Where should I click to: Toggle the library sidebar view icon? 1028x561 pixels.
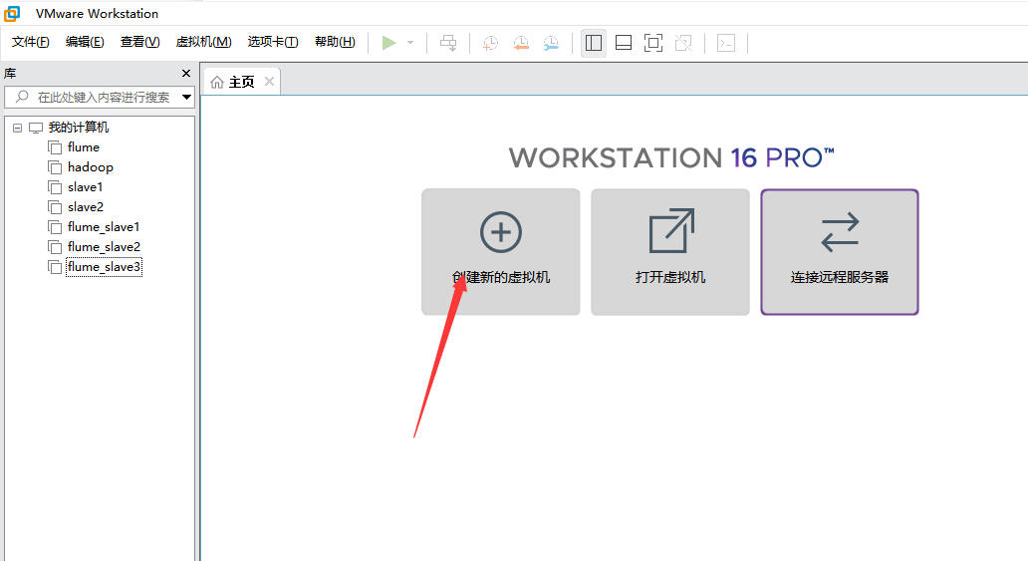tap(594, 43)
